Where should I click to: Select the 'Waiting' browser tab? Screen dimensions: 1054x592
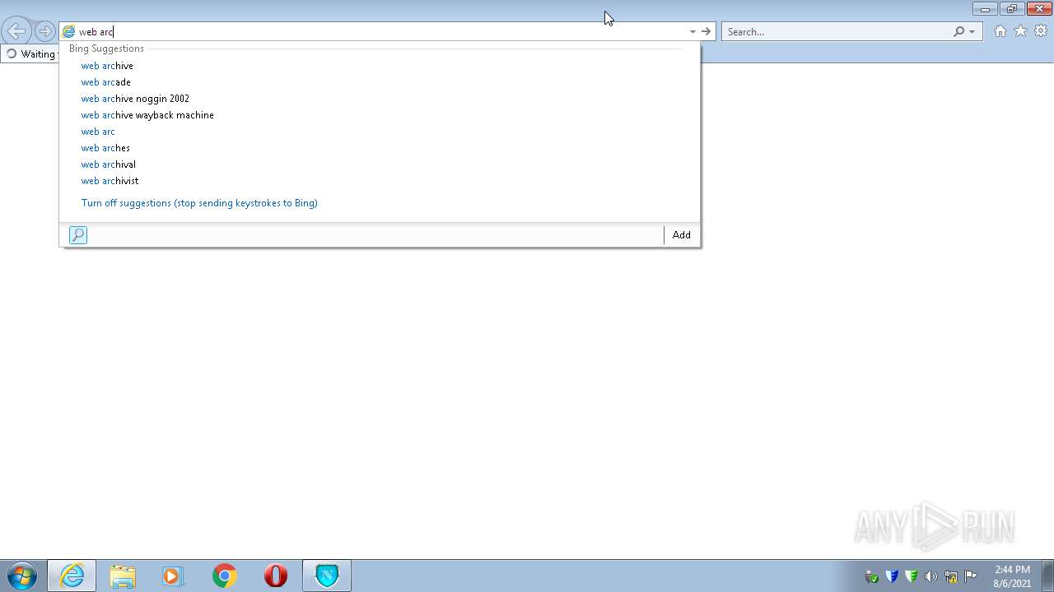pos(30,54)
